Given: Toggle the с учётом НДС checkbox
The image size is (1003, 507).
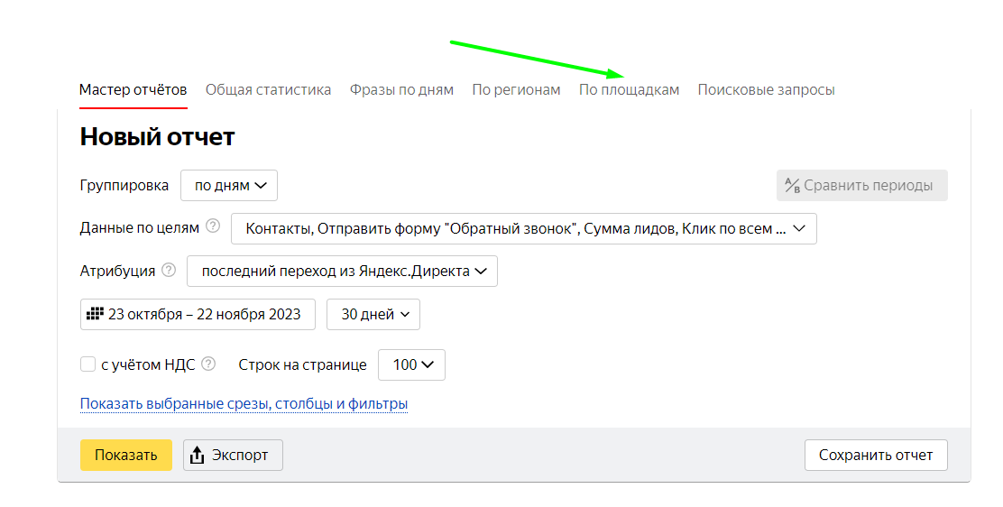Looking at the screenshot, I should pos(87,364).
